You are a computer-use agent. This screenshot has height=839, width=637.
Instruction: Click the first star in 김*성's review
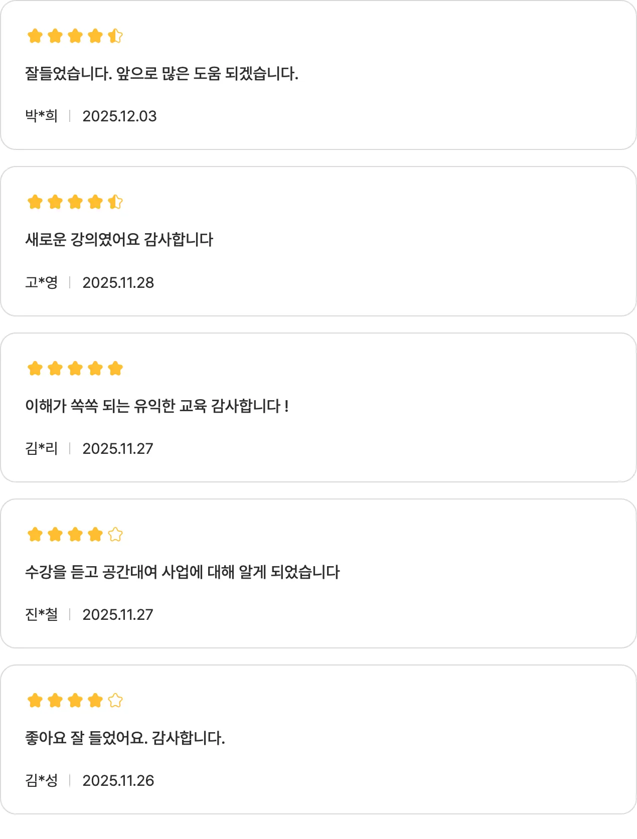(35, 701)
